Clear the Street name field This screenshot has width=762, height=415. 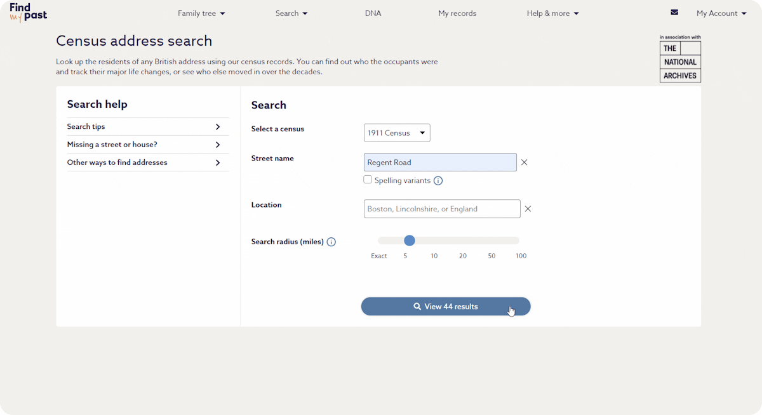(525, 162)
